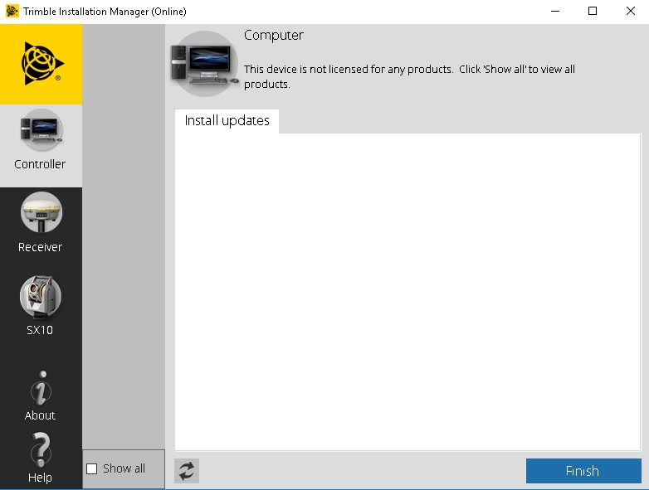The image size is (649, 490).
Task: Maximize the Trimble Installation Manager window
Action: click(x=593, y=11)
